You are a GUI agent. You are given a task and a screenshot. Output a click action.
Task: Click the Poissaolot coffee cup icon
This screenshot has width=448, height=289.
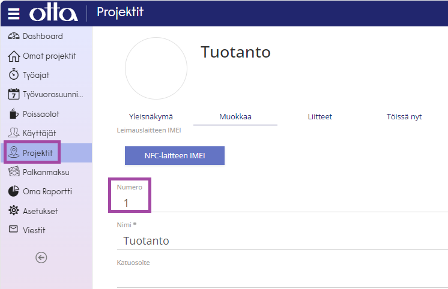pos(13,113)
